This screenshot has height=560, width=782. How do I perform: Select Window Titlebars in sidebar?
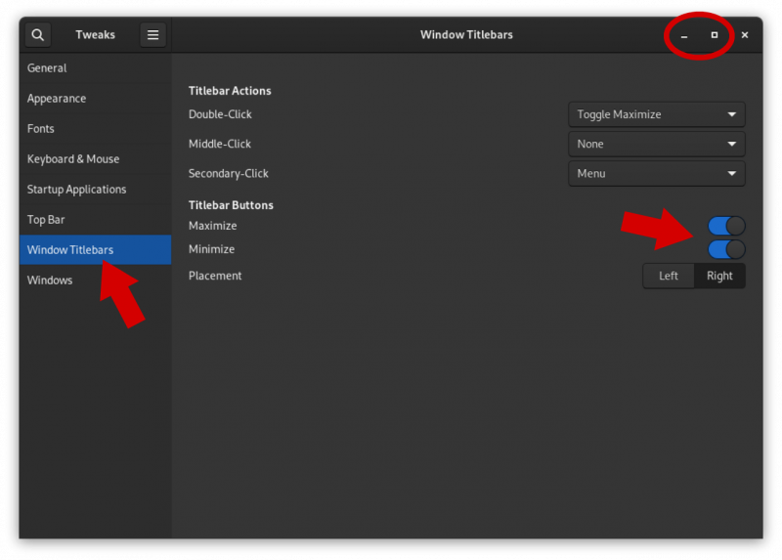(95, 250)
